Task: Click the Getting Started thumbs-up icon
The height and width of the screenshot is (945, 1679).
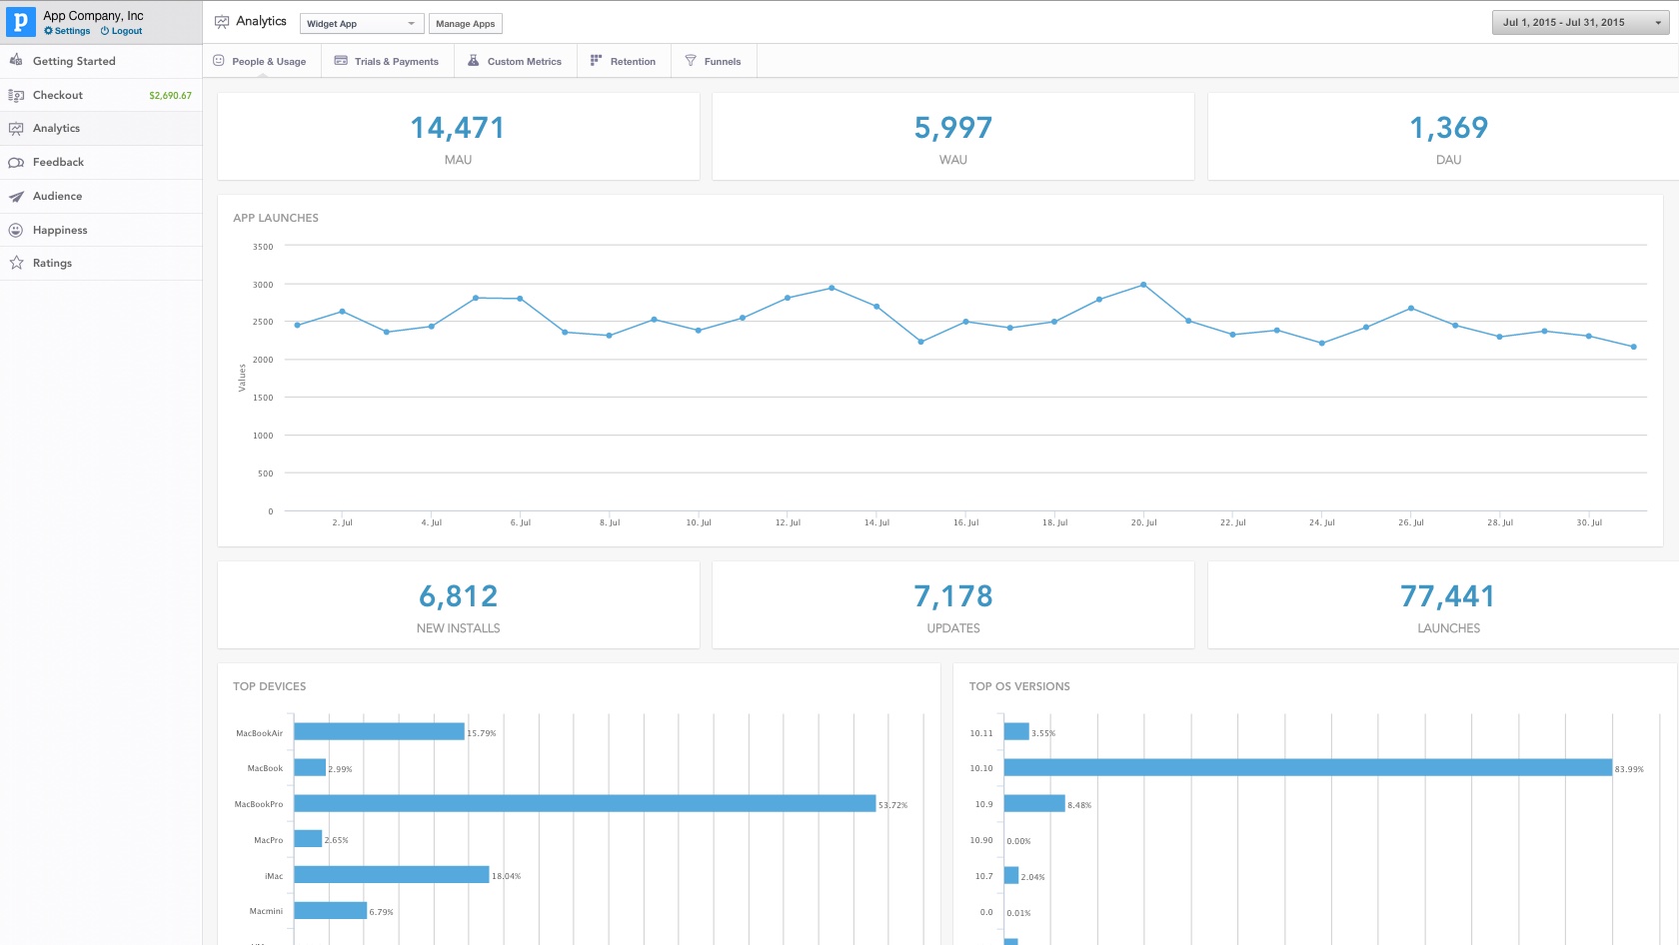Action: [16, 61]
